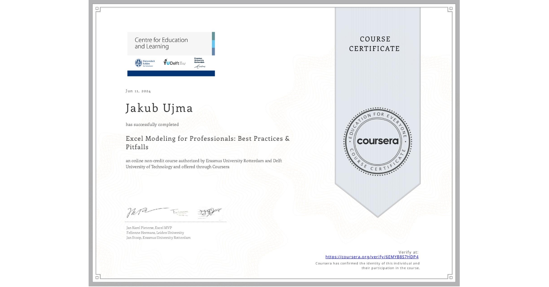Click the has successfully completed text
The height and width of the screenshot is (287, 549).
coord(152,124)
